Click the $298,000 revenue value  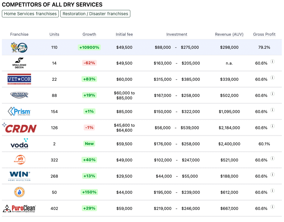point(229,48)
